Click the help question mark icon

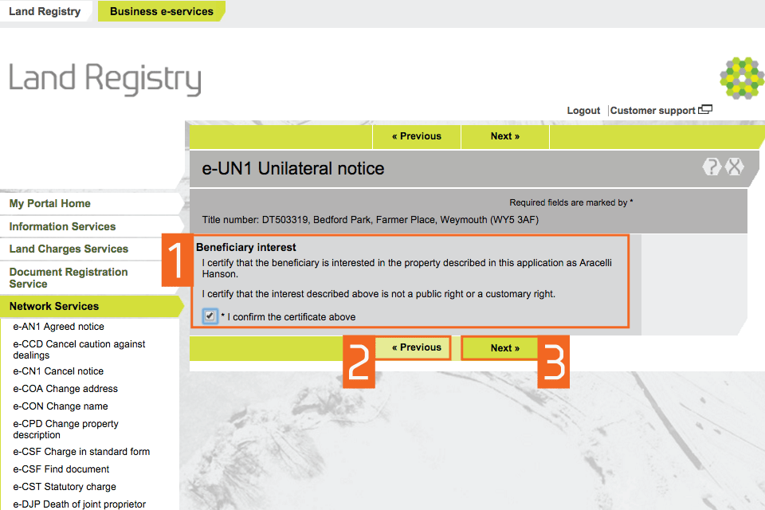[x=712, y=167]
